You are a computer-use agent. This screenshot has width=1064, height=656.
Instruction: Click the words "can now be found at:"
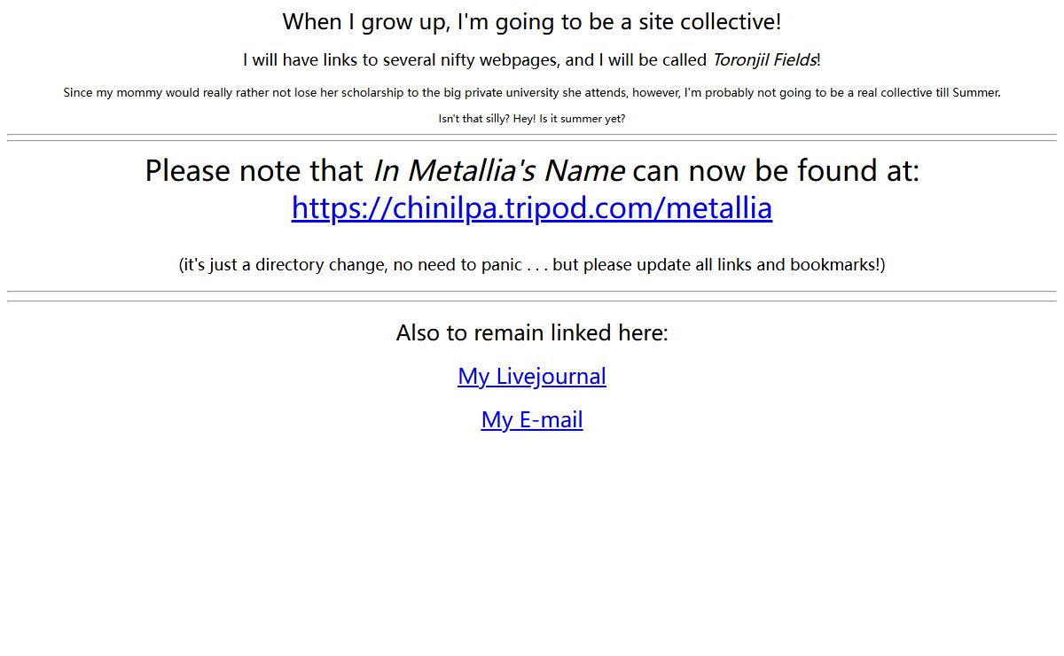(776, 170)
